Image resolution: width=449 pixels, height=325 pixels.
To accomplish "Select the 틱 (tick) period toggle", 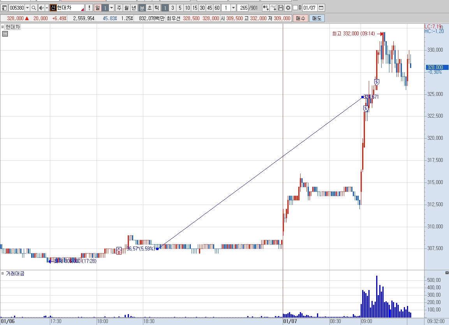I will coord(157,8).
